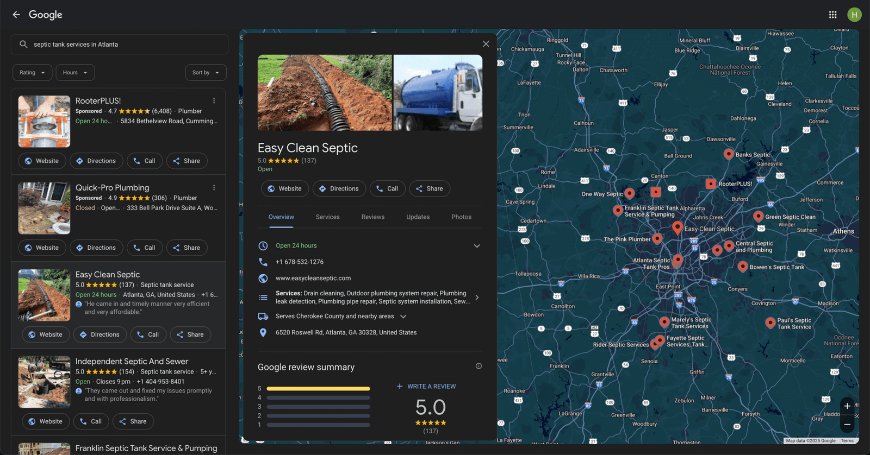Click WRITE A REVIEW link

pyautogui.click(x=426, y=387)
